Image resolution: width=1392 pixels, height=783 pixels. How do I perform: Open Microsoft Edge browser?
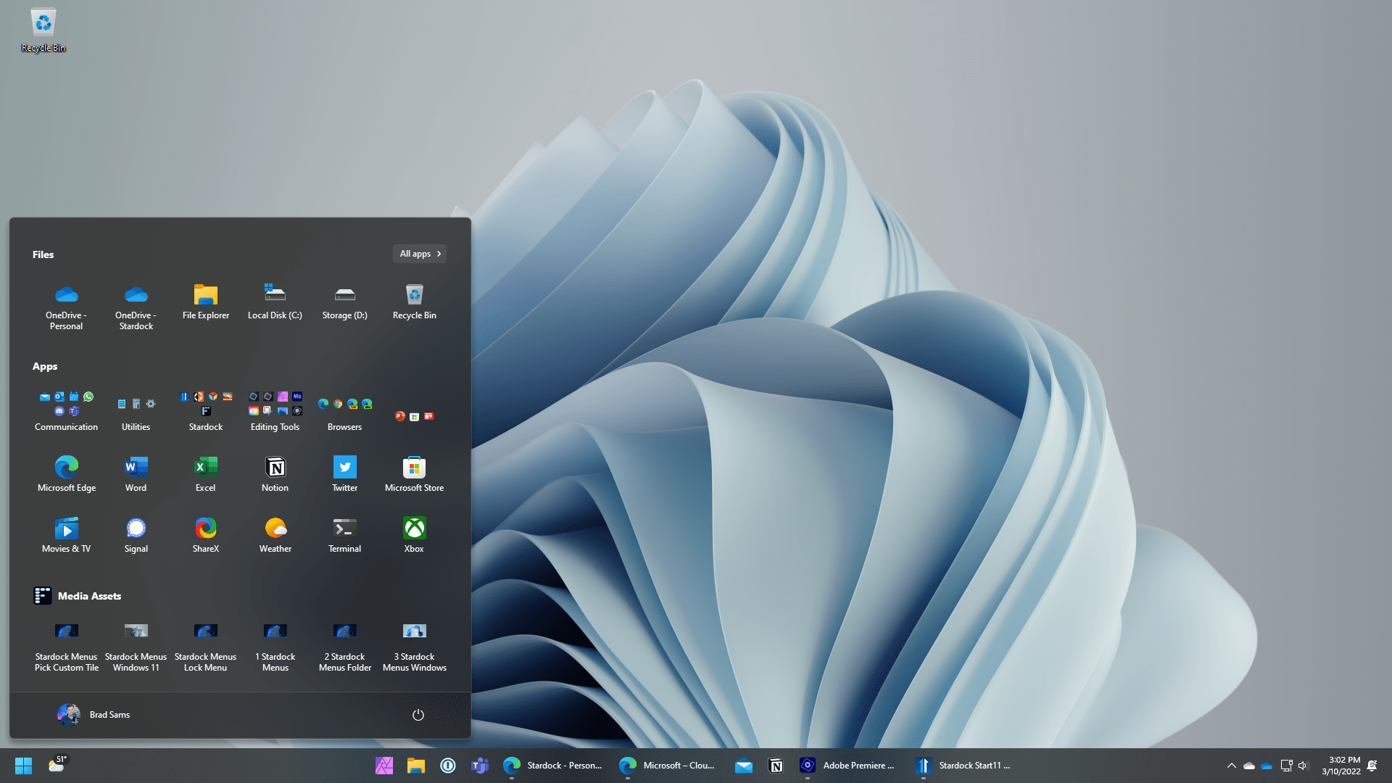click(66, 467)
